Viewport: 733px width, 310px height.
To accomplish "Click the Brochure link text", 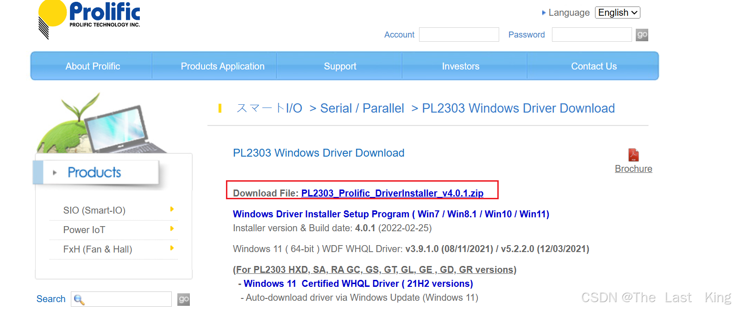I will (633, 169).
